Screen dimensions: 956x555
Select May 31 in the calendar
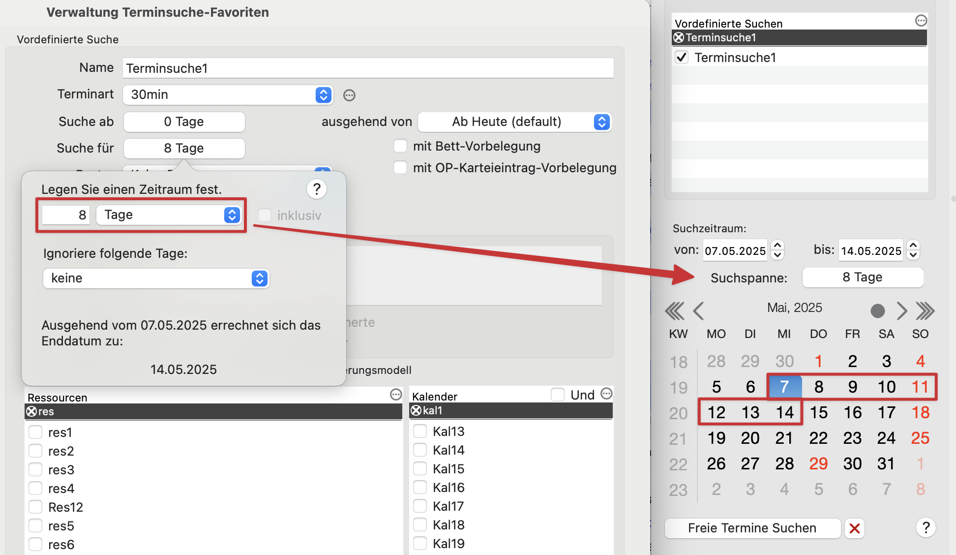[x=886, y=463]
